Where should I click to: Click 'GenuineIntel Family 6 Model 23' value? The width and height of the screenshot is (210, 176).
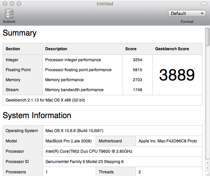point(84,162)
